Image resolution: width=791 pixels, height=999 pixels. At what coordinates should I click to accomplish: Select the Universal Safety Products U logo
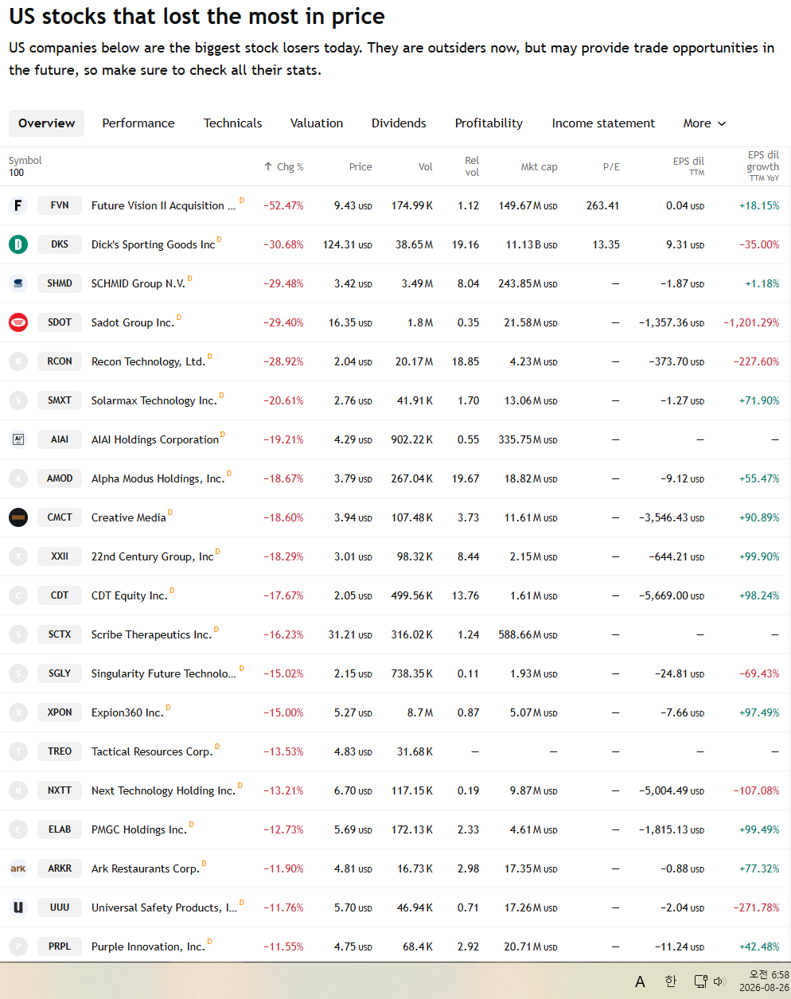point(18,907)
